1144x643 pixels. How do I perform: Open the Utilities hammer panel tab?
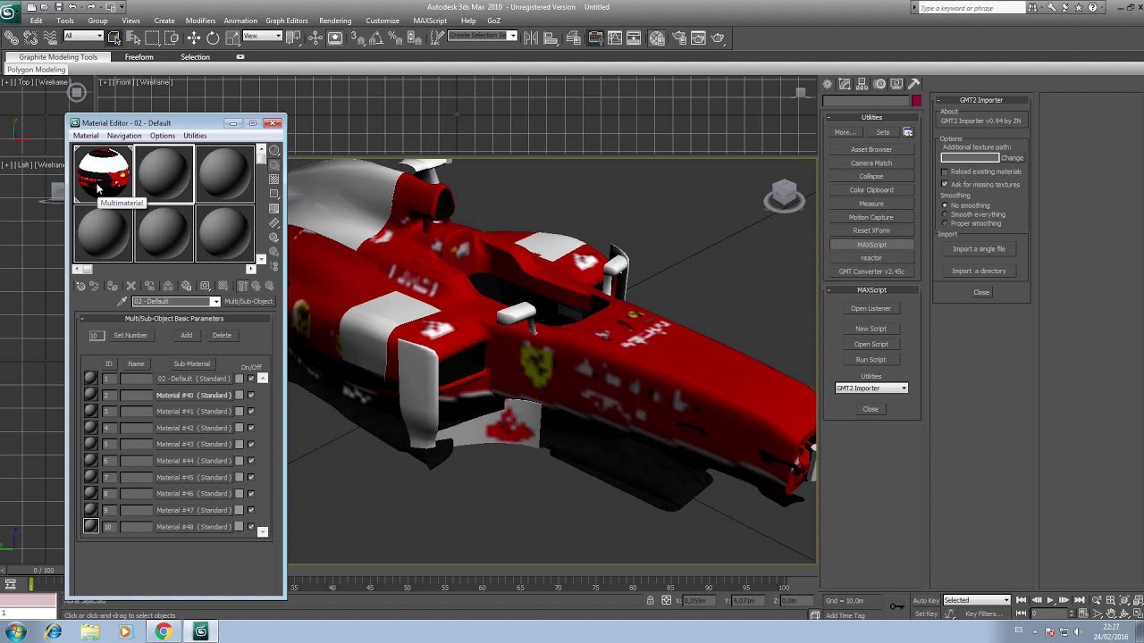pyautogui.click(x=913, y=84)
